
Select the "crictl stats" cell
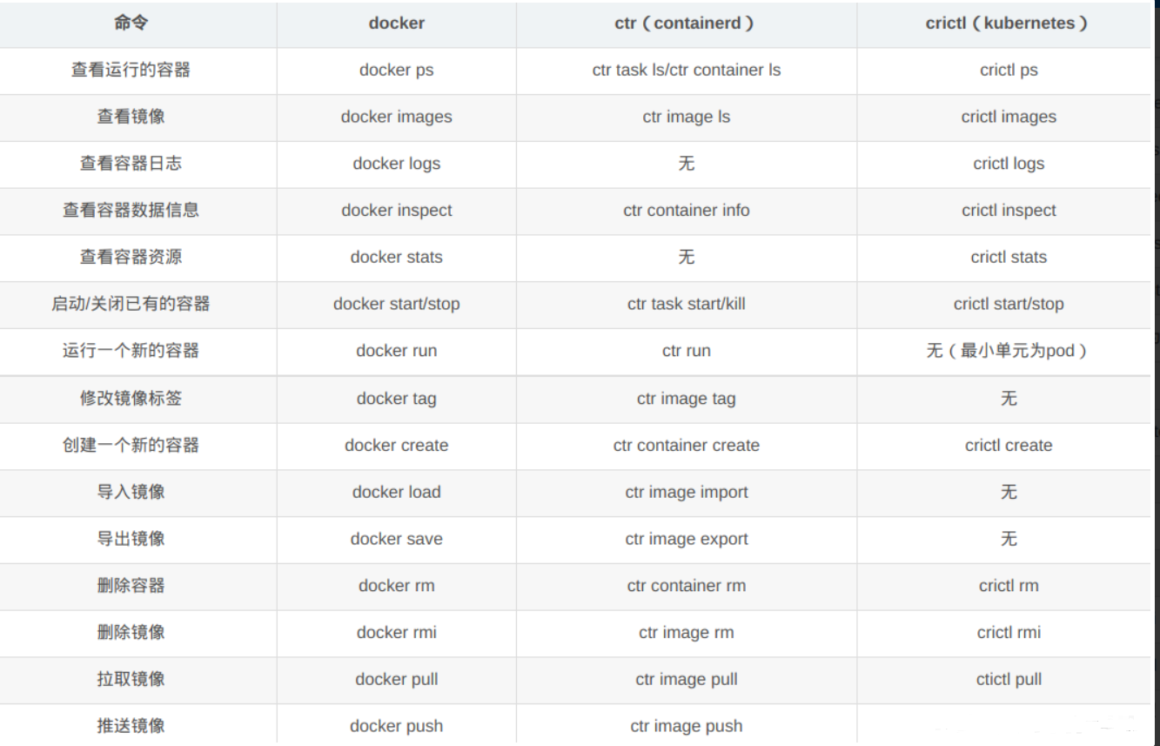(1009, 258)
